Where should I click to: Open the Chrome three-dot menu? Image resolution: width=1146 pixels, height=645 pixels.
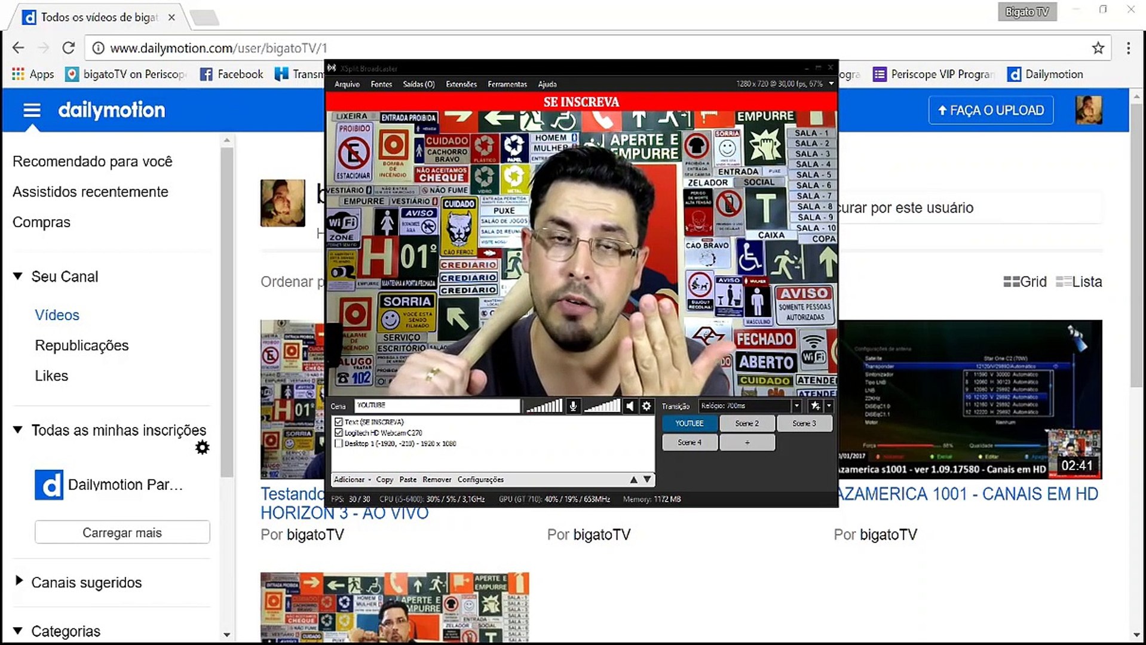pos(1128,48)
